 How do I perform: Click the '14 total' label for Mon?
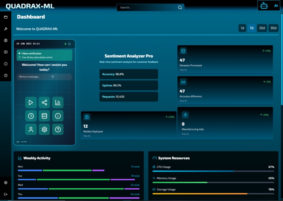coord(135,167)
